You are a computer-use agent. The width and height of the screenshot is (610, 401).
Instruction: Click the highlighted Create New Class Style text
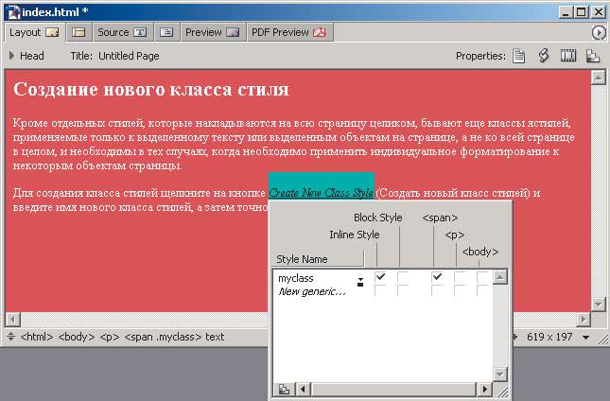(322, 193)
